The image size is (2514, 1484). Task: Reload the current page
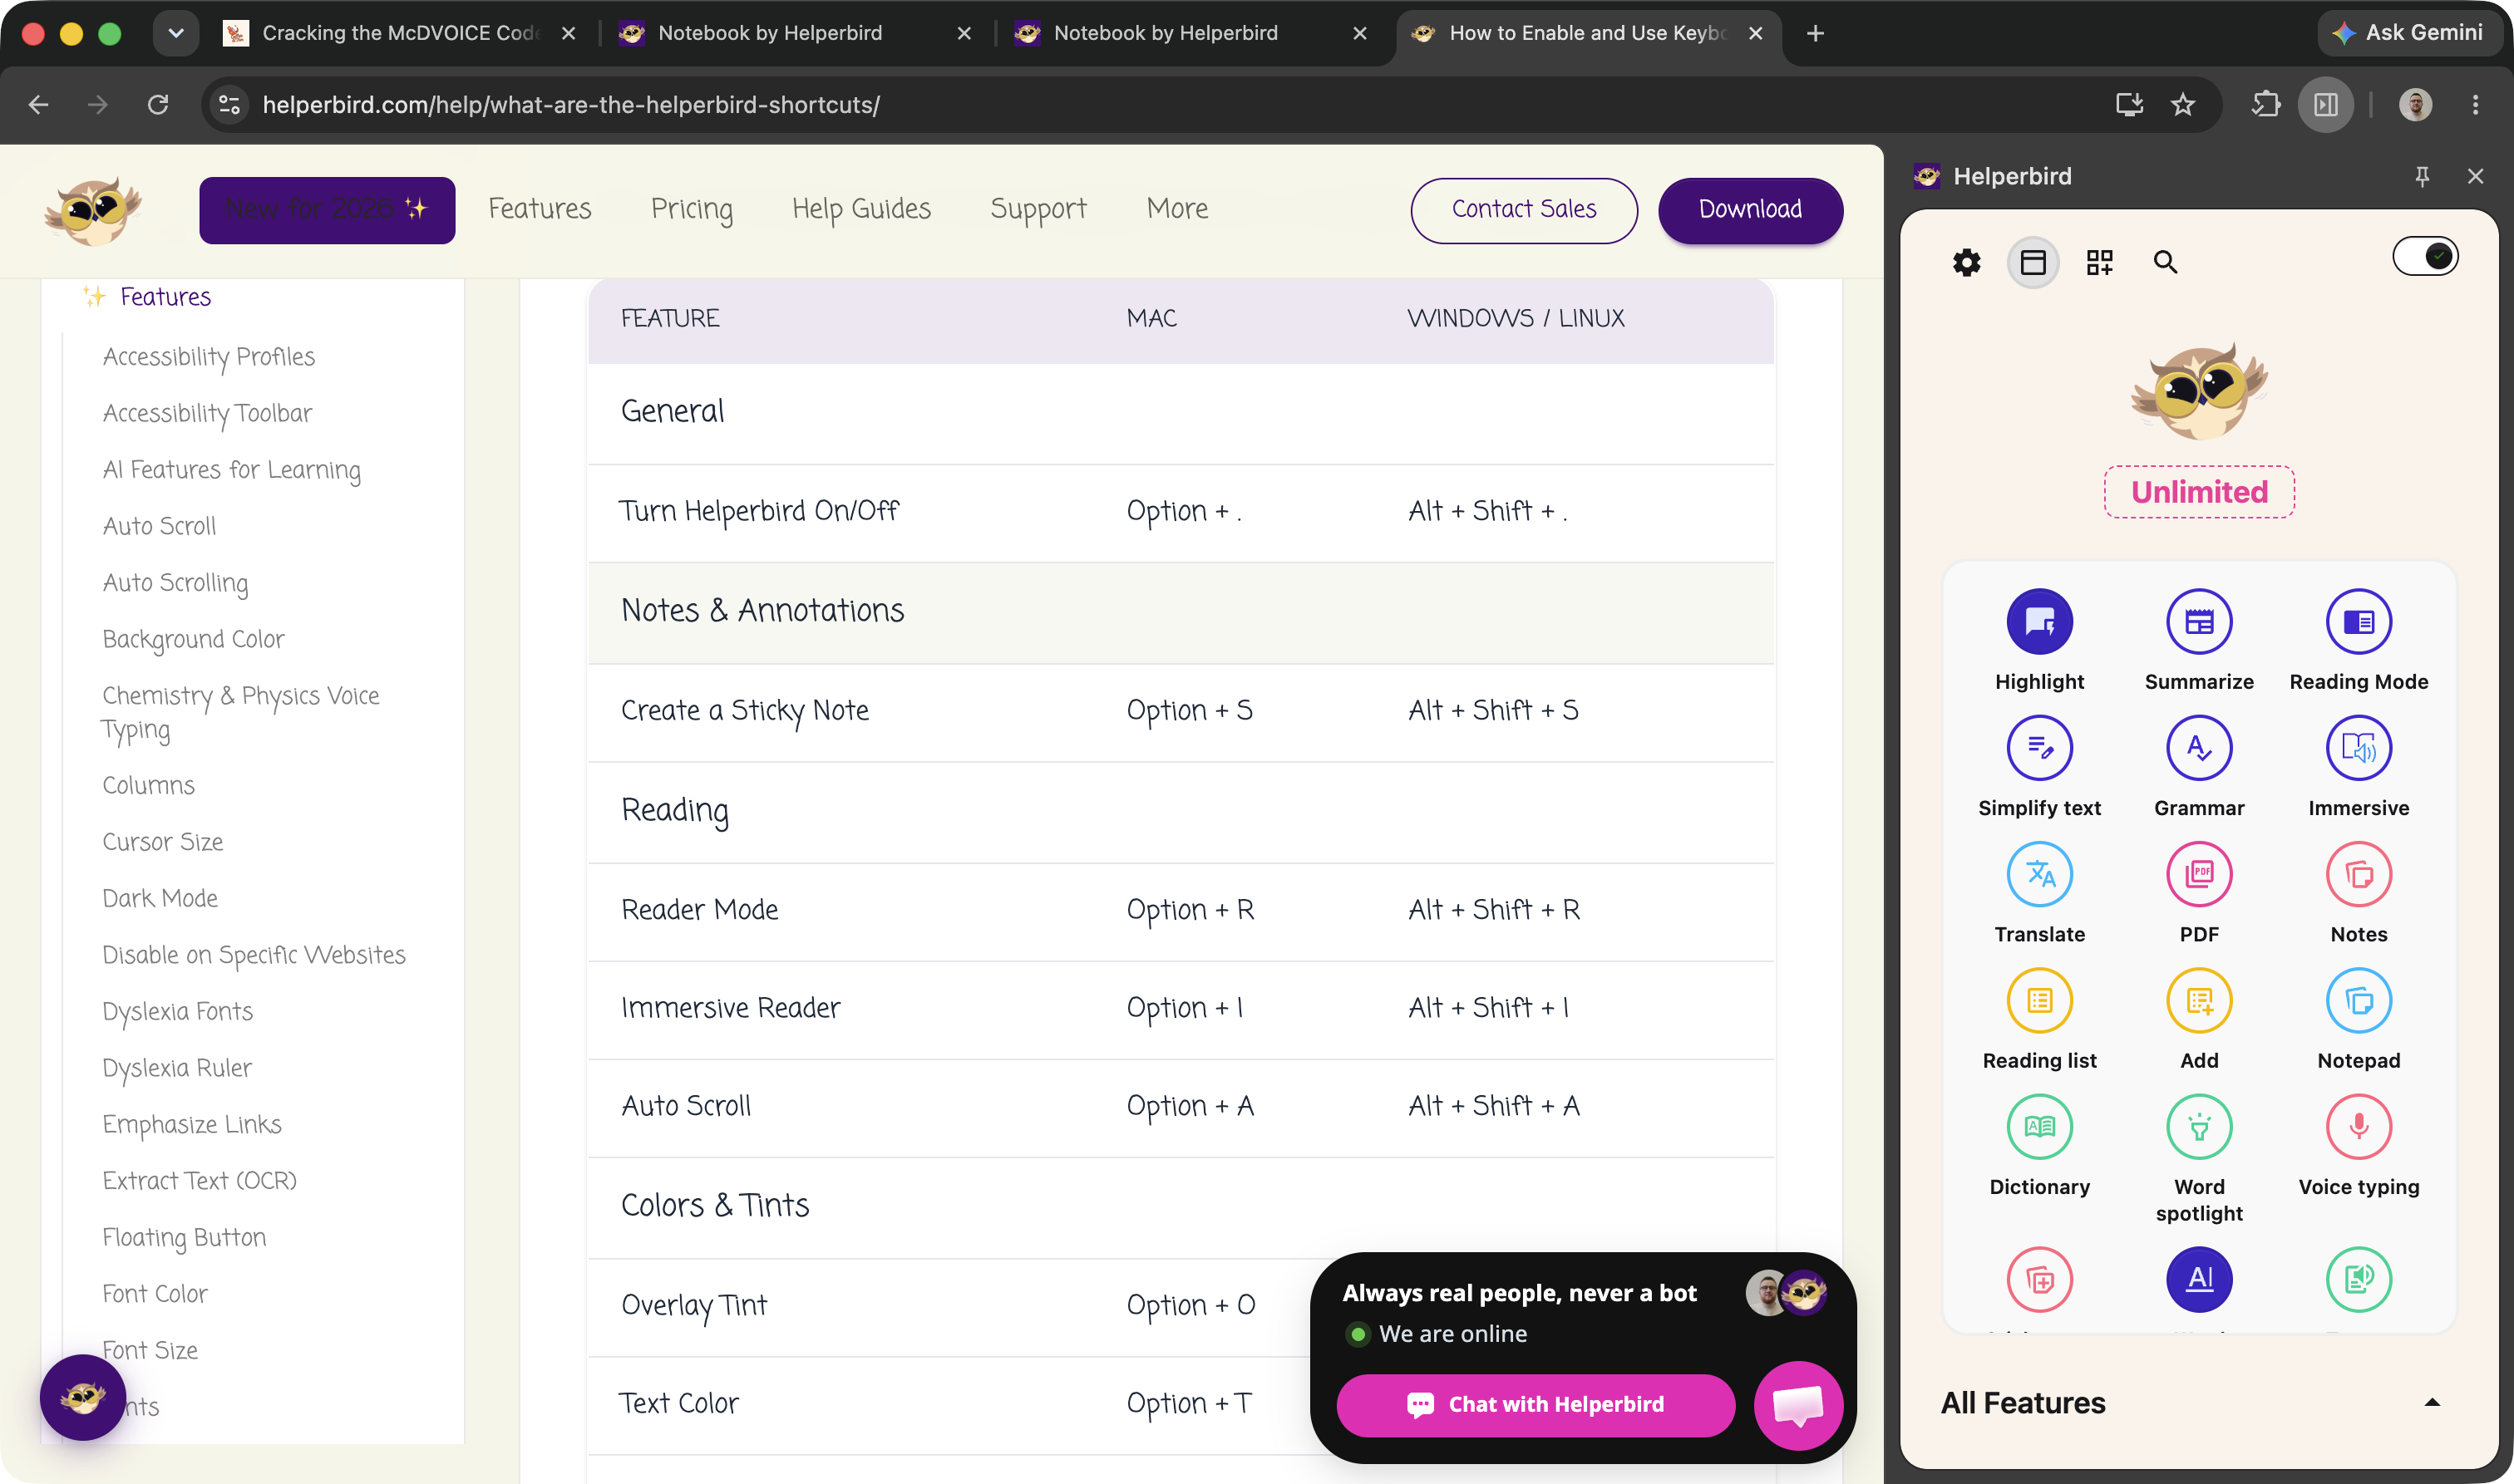[158, 104]
